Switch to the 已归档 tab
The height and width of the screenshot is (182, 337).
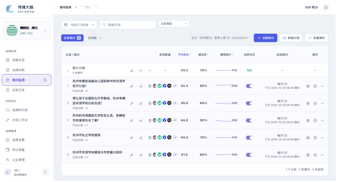tap(95, 38)
